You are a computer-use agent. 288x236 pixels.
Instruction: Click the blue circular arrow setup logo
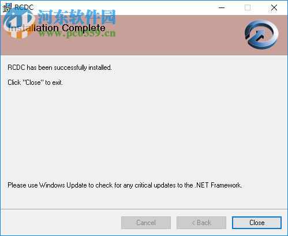261,35
